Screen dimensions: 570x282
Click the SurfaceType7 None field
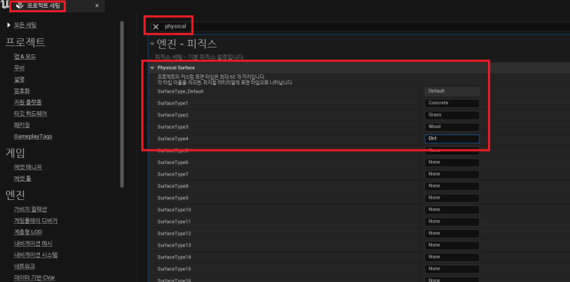coord(452,174)
